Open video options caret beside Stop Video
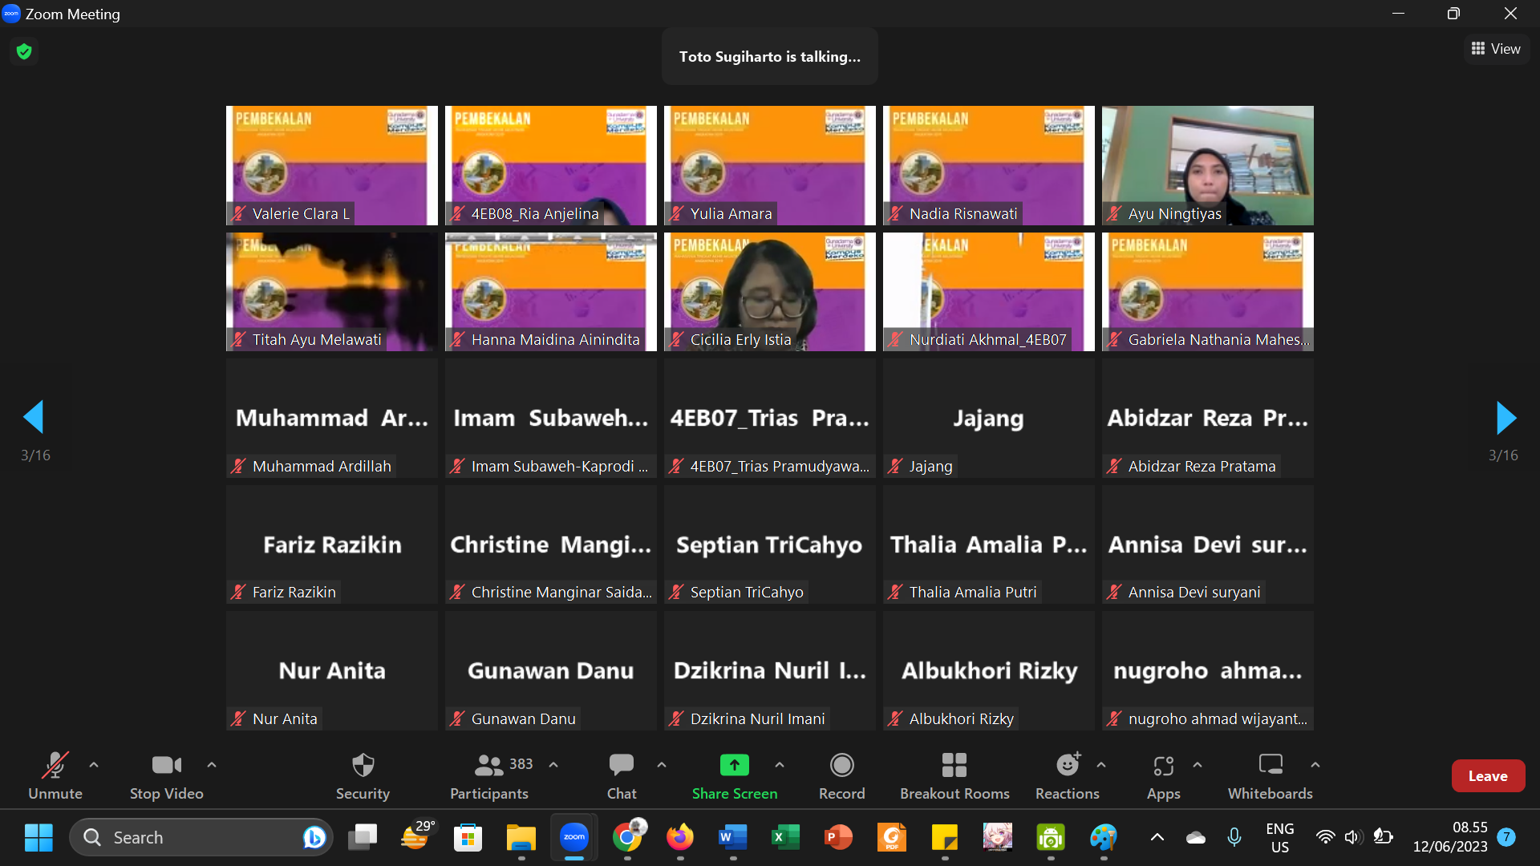The width and height of the screenshot is (1540, 866). (212, 765)
